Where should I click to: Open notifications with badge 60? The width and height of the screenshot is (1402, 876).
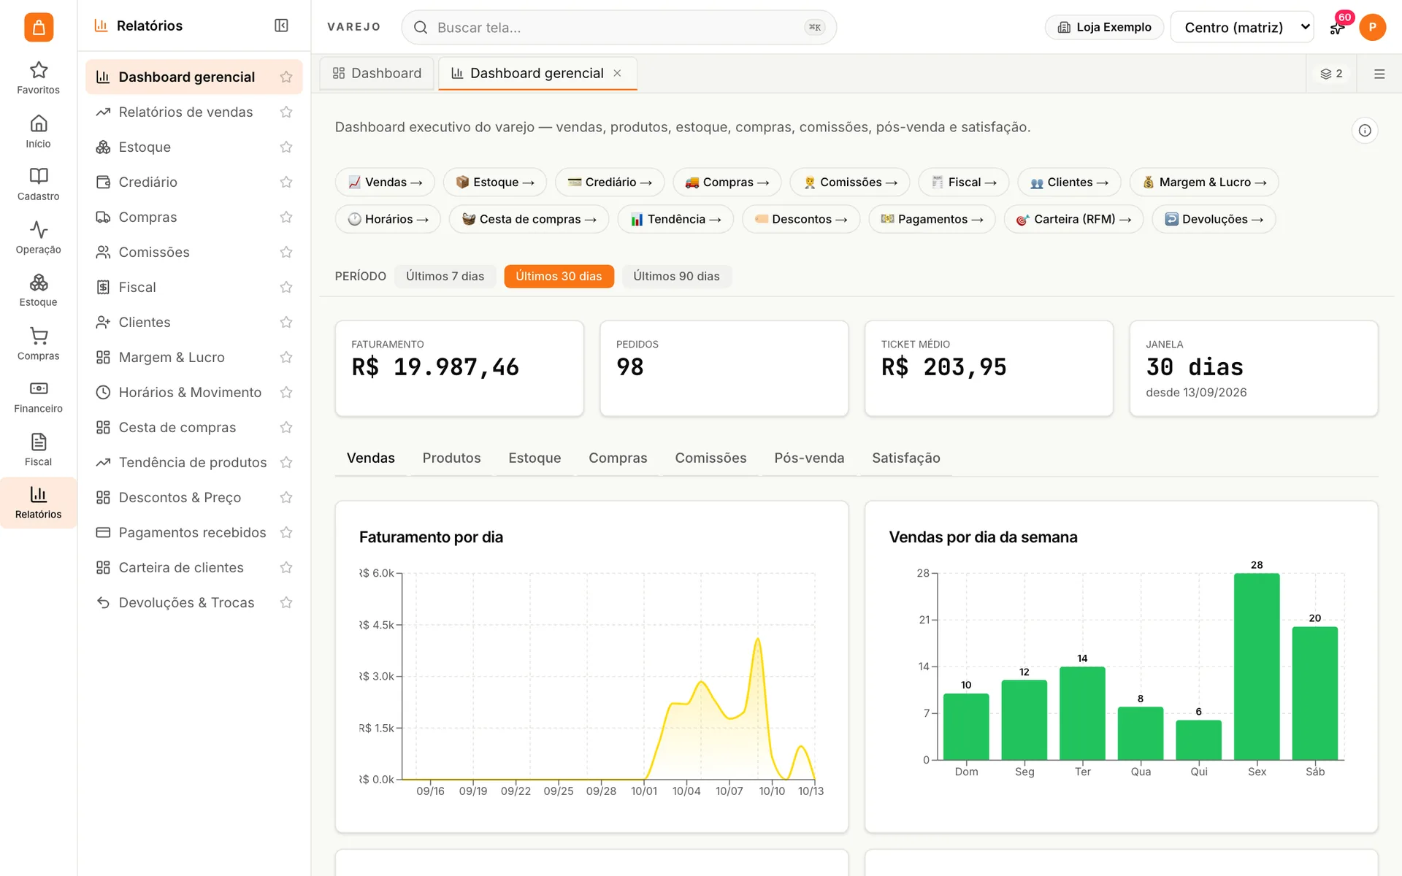click(x=1337, y=27)
